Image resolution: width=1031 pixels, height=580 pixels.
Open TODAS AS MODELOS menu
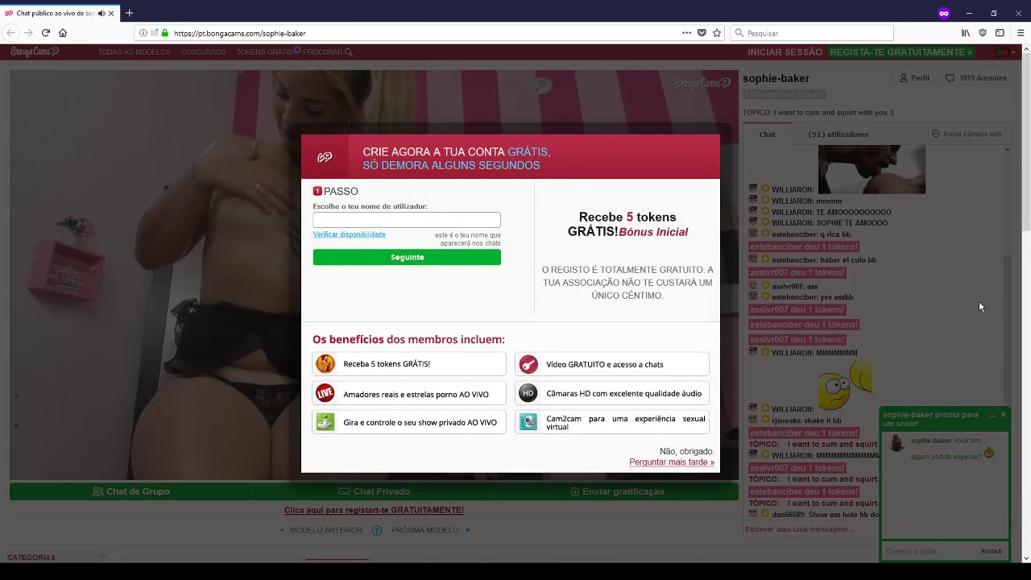(135, 52)
